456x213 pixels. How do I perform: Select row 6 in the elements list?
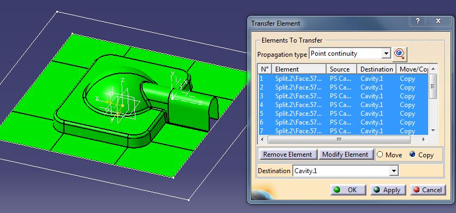pos(343,122)
